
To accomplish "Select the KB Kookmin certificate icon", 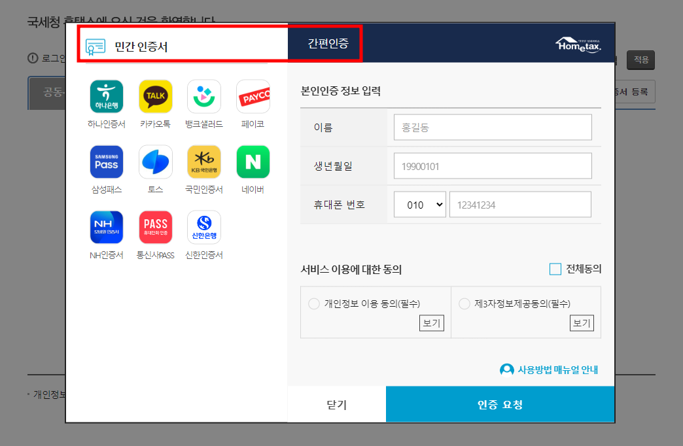I will click(x=204, y=162).
